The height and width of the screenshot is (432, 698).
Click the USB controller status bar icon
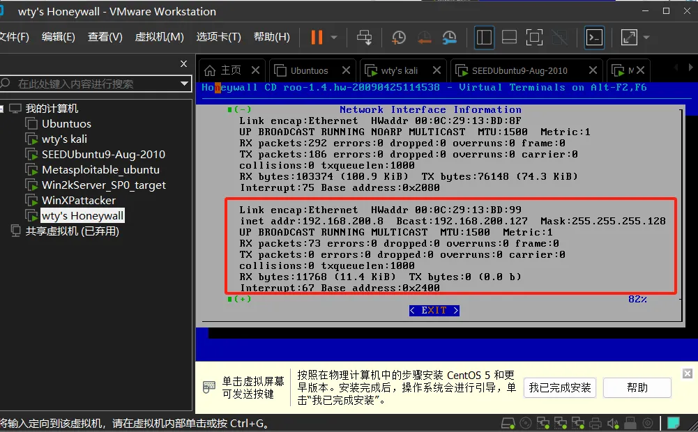pyautogui.click(x=630, y=423)
